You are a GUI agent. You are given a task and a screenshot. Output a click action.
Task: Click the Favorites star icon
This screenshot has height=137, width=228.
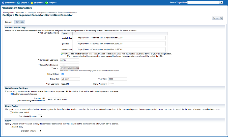(x=32, y=3)
